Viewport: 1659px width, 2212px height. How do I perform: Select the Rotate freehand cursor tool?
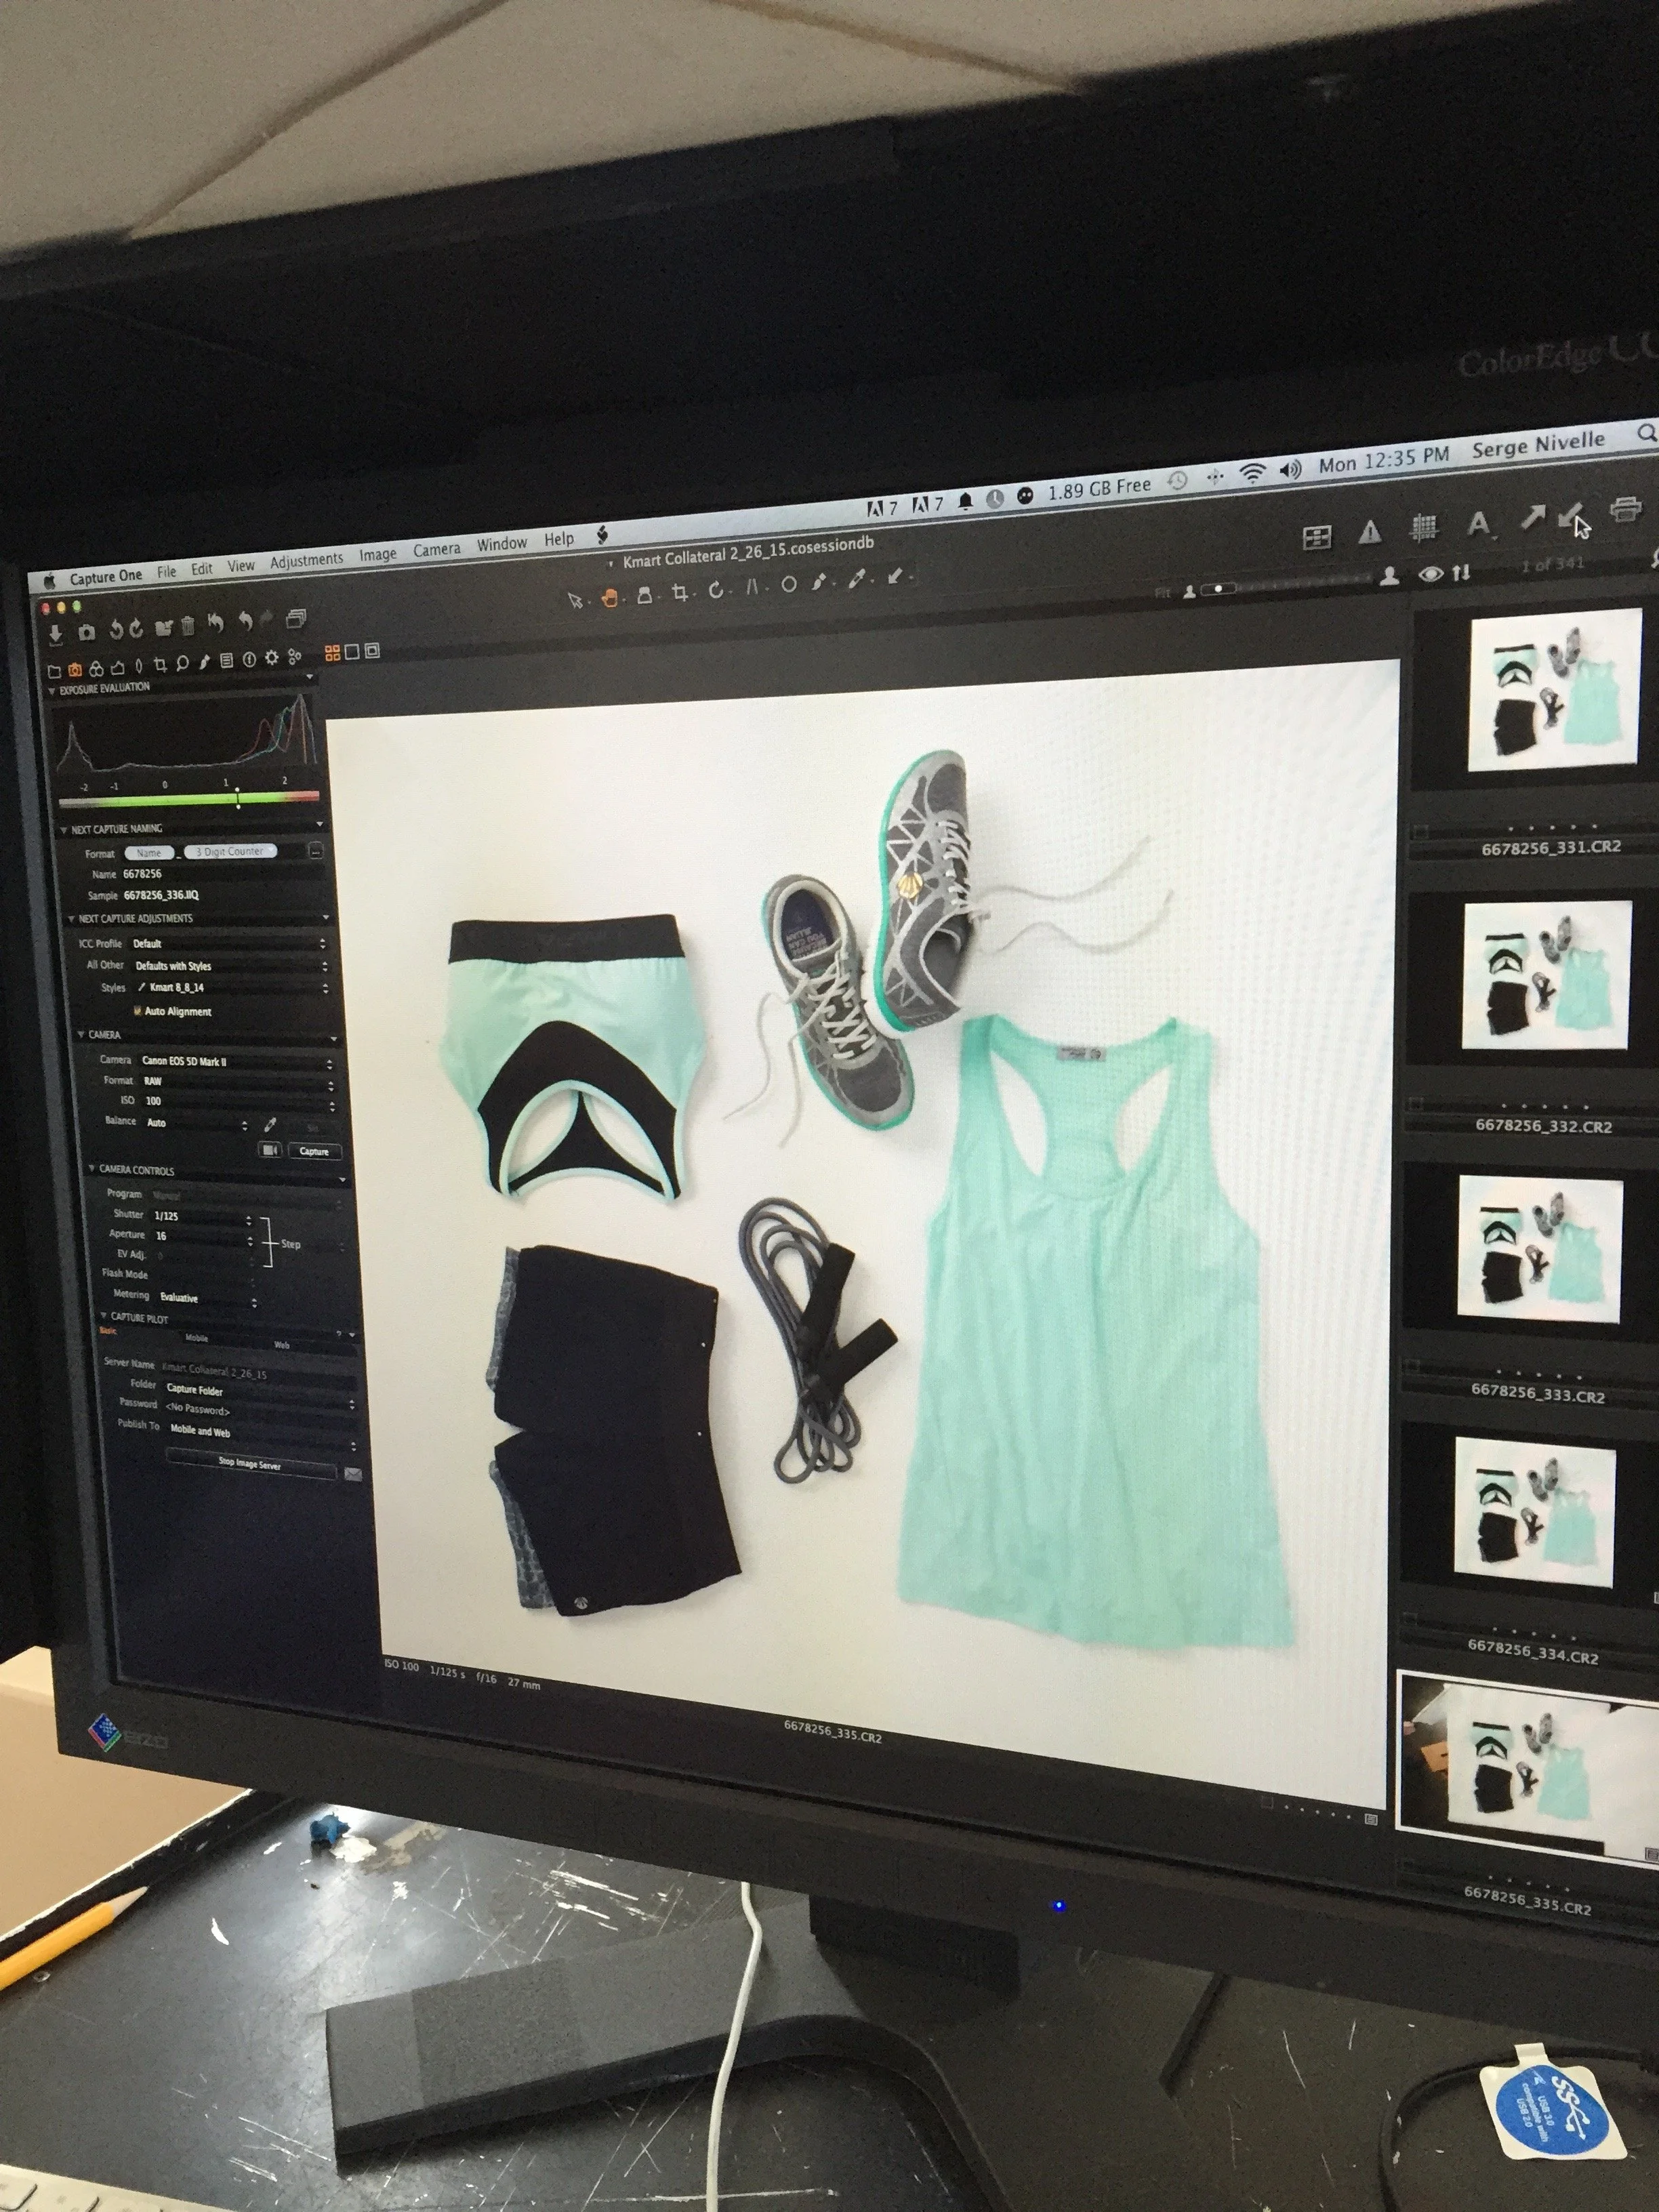point(716,590)
